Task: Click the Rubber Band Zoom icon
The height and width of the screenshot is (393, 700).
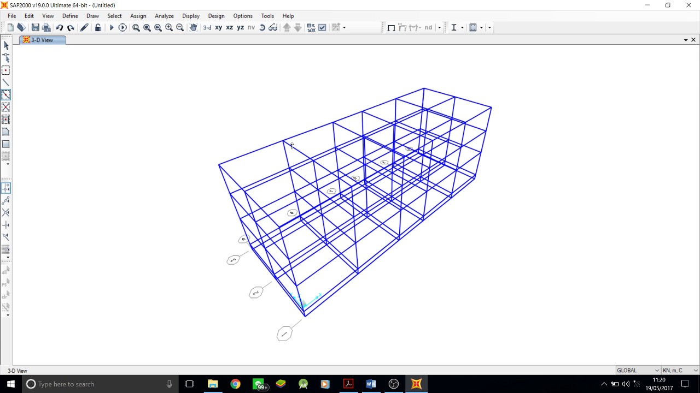Action: (x=136, y=27)
